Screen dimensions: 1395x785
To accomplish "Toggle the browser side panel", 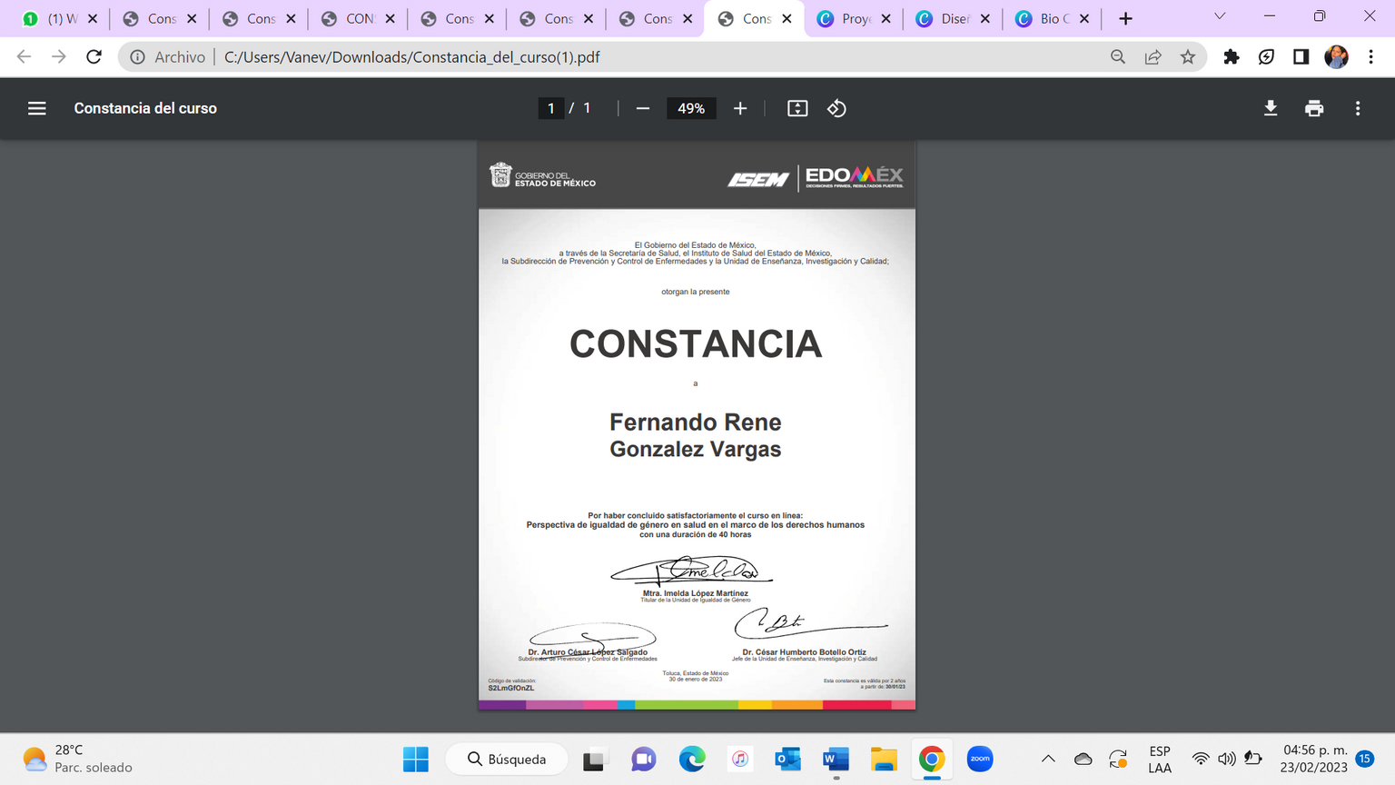I will [x=1301, y=57].
